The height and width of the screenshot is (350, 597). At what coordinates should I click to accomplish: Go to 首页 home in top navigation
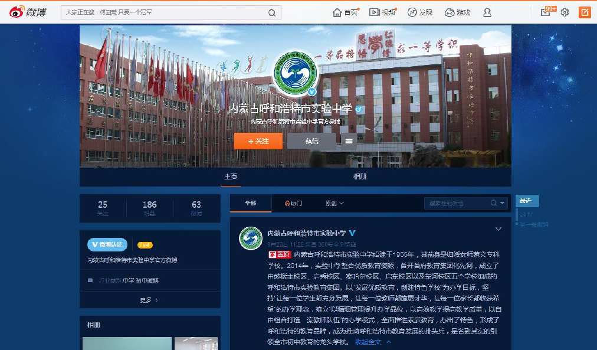click(x=345, y=12)
